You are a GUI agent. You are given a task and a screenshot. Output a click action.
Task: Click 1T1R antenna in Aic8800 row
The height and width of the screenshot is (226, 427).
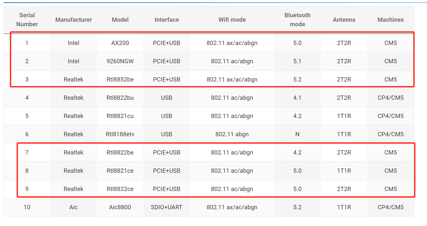click(344, 207)
